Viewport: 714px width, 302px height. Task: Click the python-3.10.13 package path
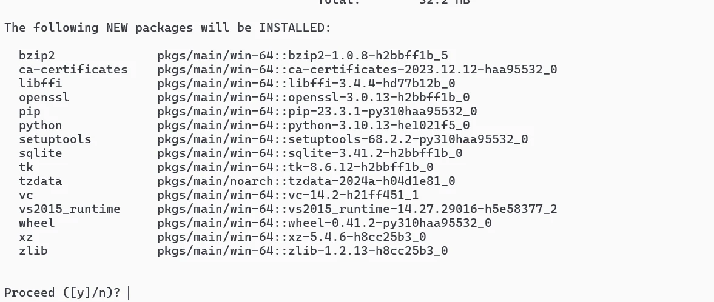tap(313, 126)
